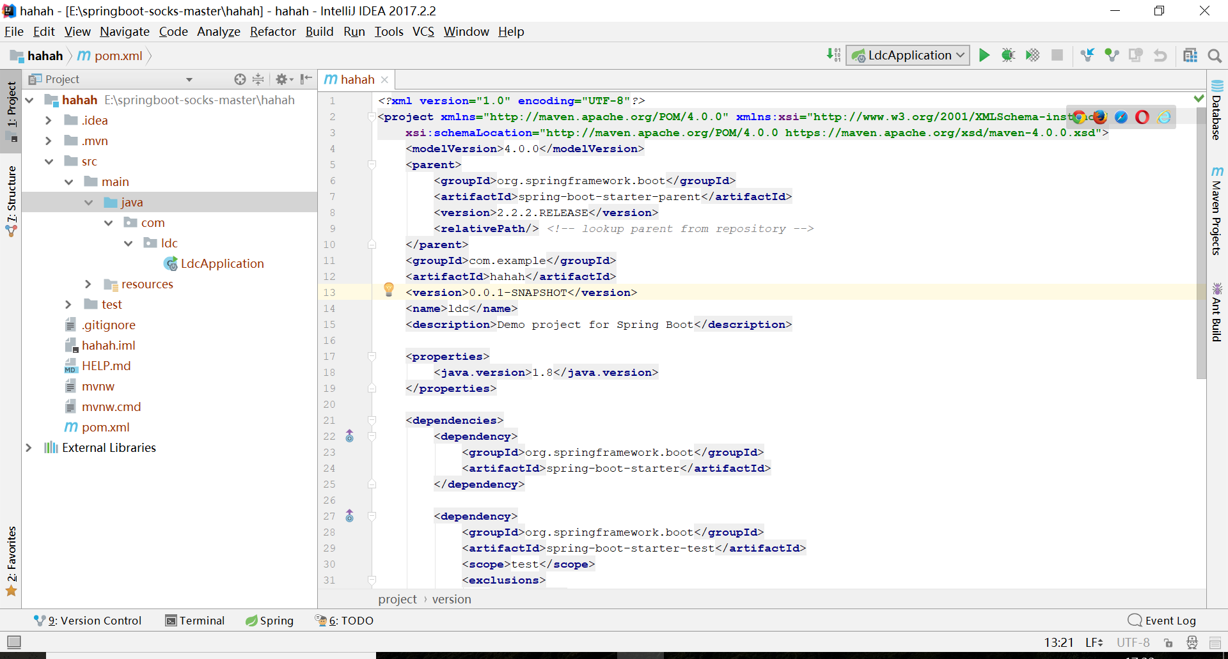The image size is (1228, 659).
Task: Click pom.xml in the navigation breadcrumb
Action: pos(110,56)
